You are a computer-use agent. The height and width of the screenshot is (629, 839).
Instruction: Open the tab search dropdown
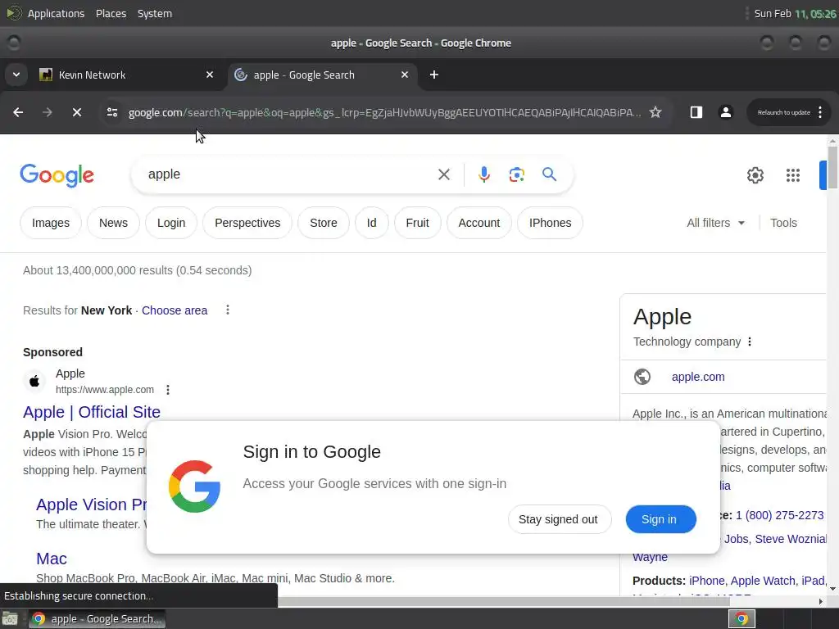(x=16, y=75)
